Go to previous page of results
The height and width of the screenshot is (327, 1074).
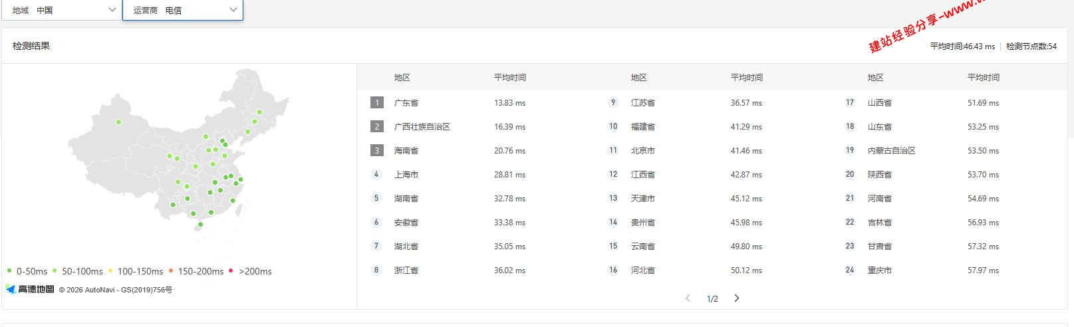688,298
